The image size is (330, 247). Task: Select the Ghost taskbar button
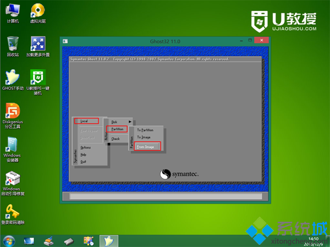[109, 241]
